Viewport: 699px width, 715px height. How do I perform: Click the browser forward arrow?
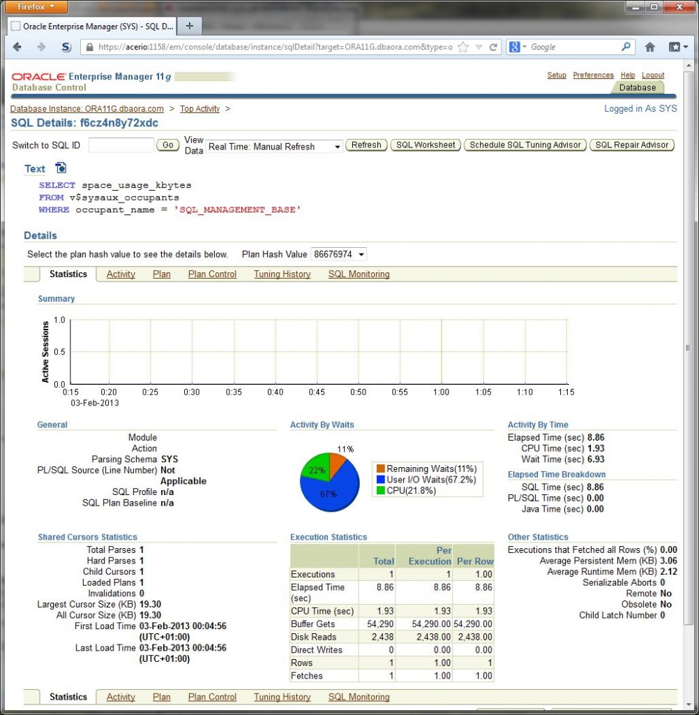(x=41, y=47)
